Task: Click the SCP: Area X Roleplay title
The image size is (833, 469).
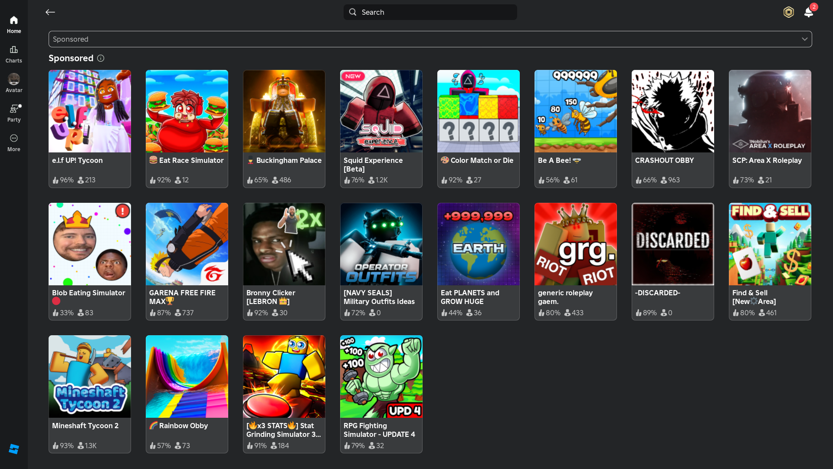Action: [767, 160]
